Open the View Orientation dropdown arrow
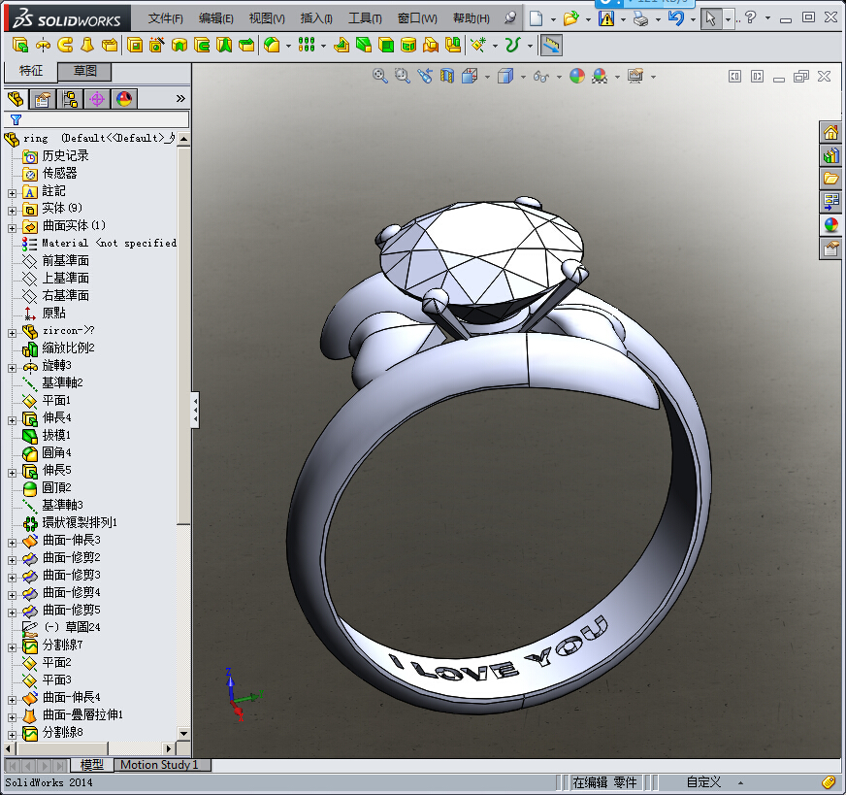This screenshot has width=846, height=795. coord(487,77)
